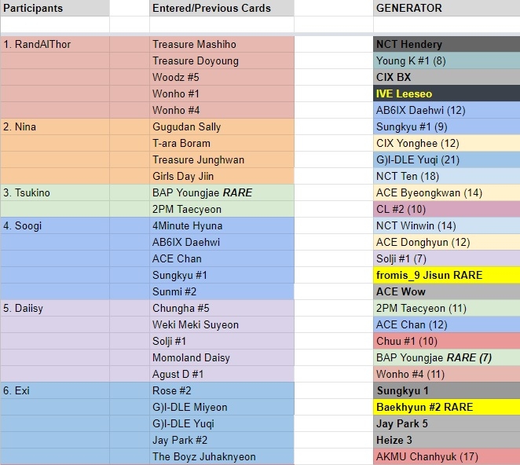Click the '1. RandAlThor' participant cell
The height and width of the screenshot is (465, 520).
tap(55, 44)
